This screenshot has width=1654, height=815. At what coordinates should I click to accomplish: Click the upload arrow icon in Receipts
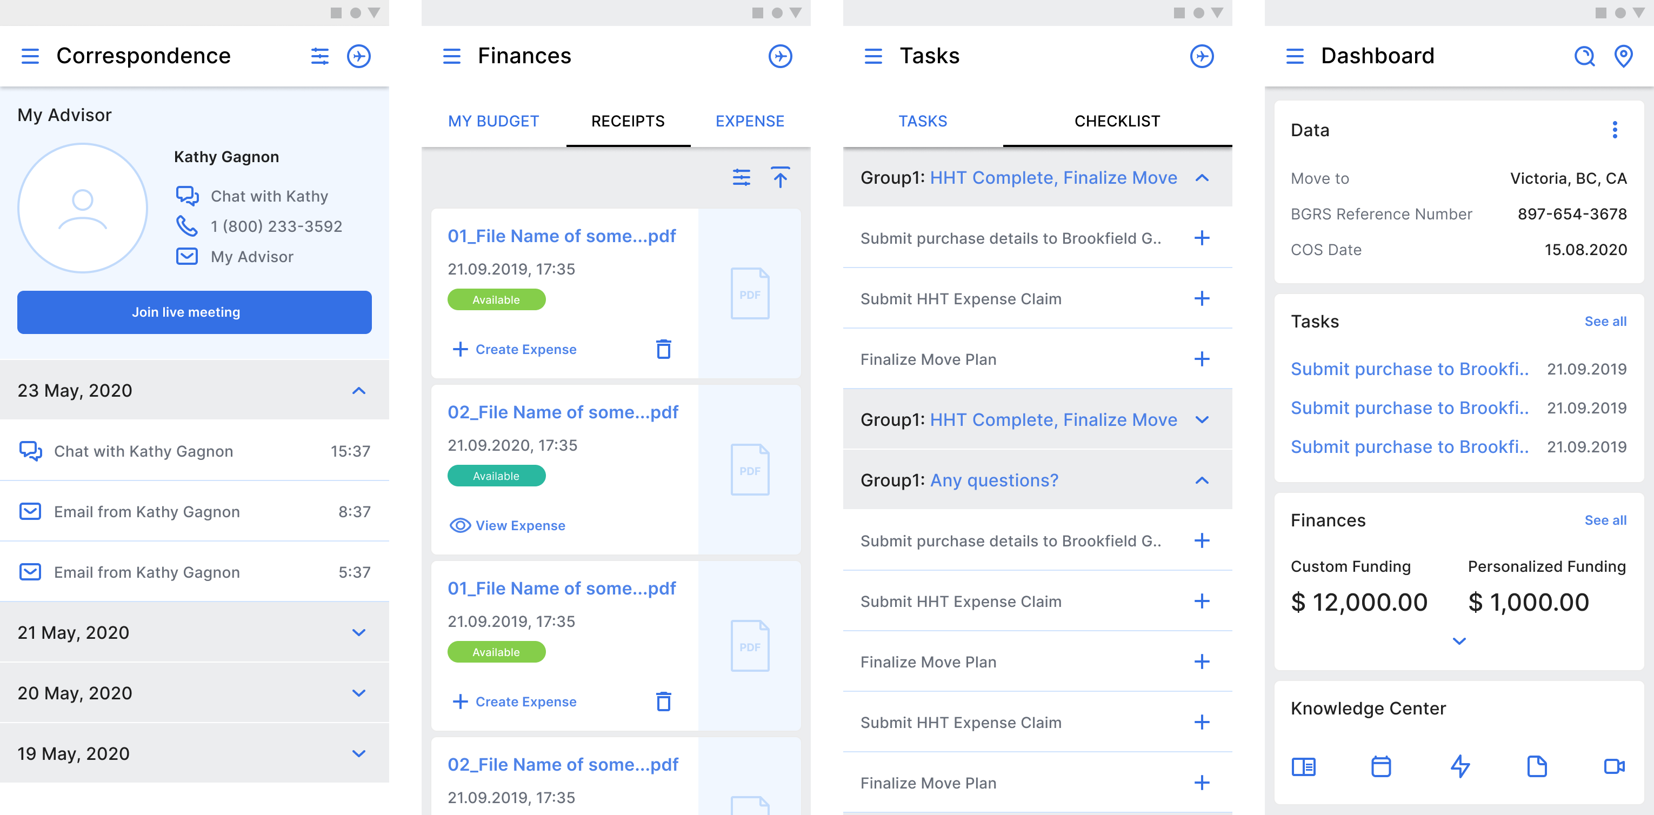click(779, 177)
